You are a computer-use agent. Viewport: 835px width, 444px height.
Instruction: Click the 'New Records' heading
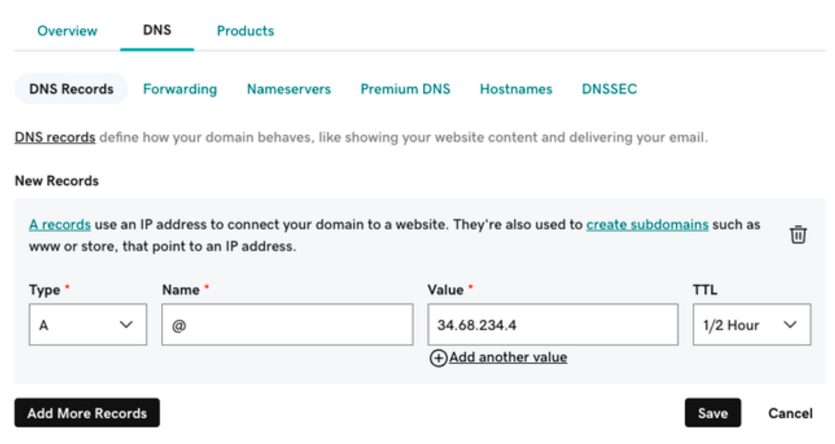tap(57, 181)
